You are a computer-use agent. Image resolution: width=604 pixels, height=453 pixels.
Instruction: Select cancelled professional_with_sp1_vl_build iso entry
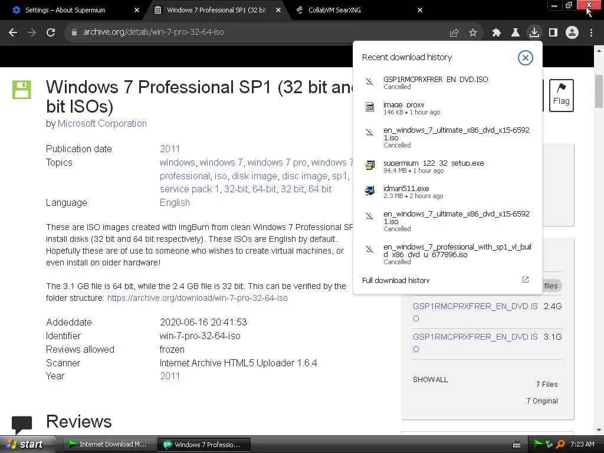[x=448, y=254]
